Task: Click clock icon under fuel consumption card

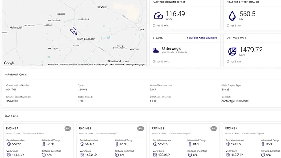Action: [228, 26]
